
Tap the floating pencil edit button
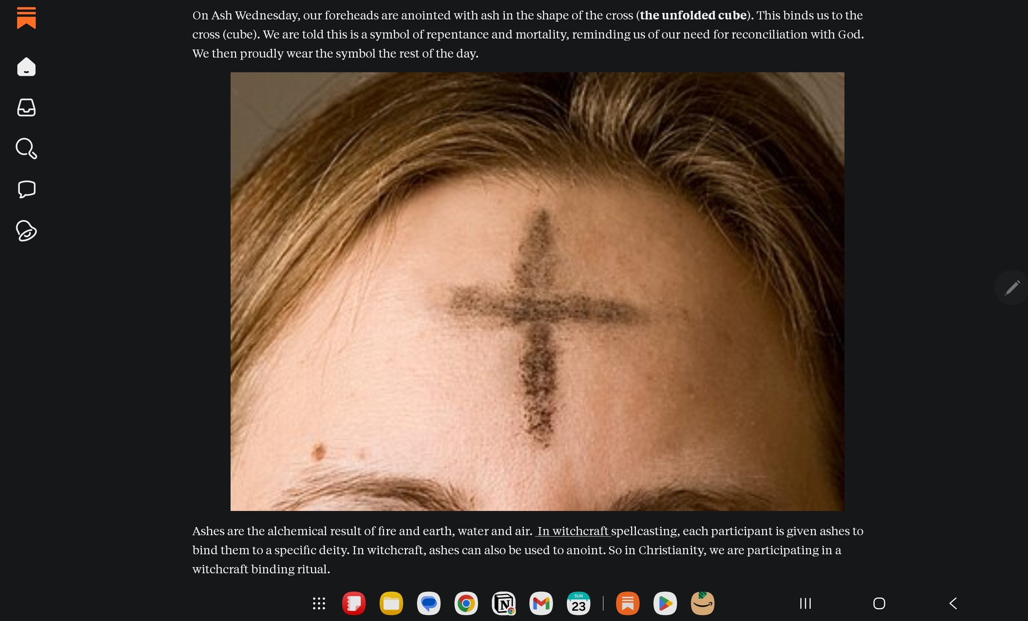click(x=1012, y=288)
